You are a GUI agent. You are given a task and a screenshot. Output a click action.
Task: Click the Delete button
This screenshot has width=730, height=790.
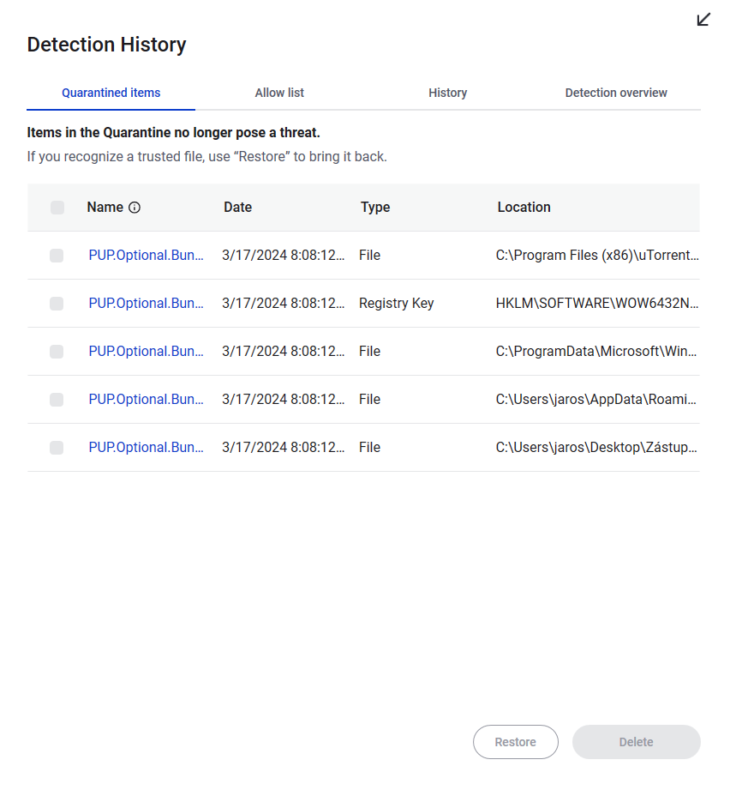[636, 742]
